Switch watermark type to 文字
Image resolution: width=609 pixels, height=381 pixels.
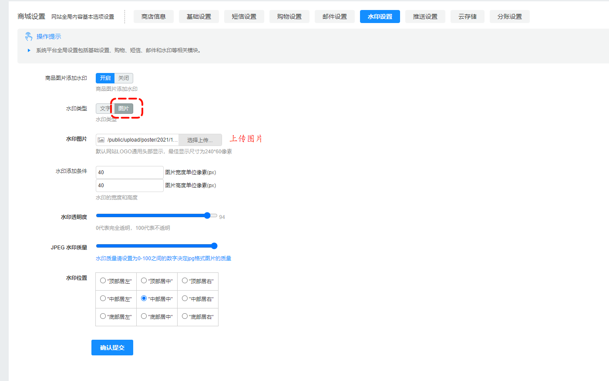[104, 108]
